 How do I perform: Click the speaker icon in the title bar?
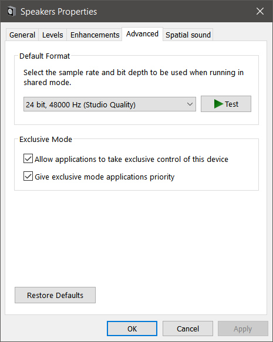11,11
